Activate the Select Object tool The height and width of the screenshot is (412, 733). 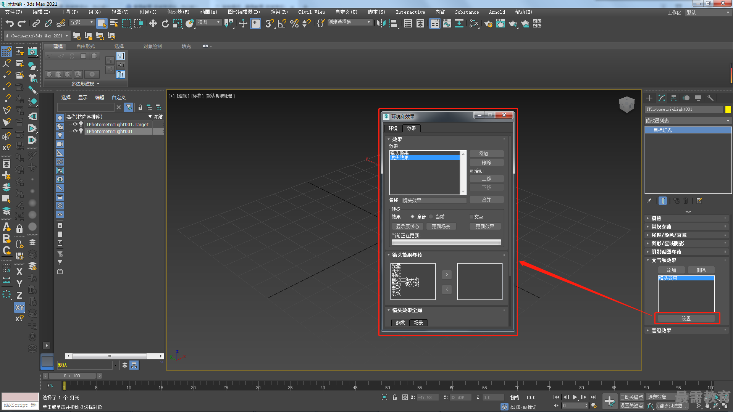[x=102, y=24]
